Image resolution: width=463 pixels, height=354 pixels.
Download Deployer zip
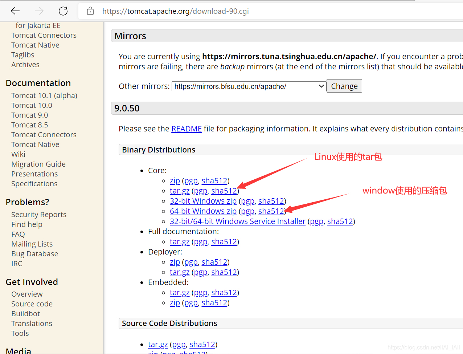coord(175,262)
